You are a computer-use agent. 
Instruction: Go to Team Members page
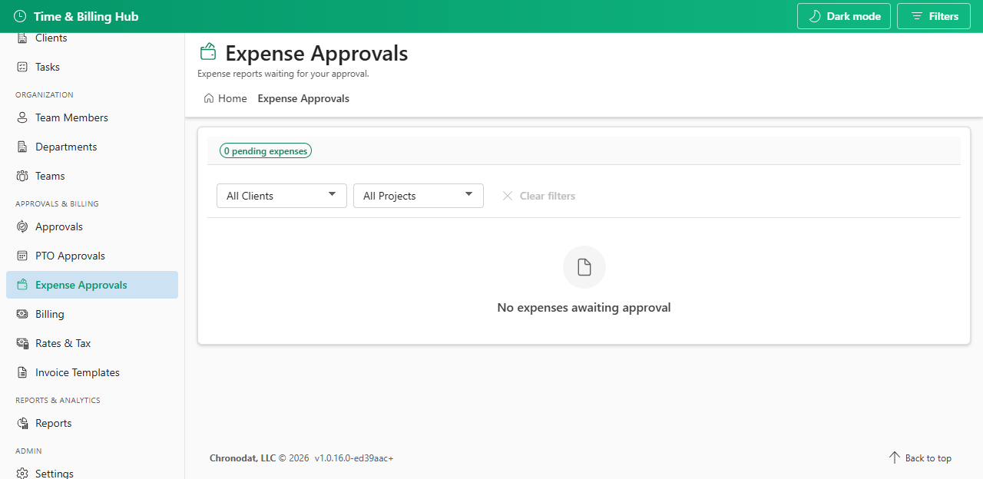[92, 117]
